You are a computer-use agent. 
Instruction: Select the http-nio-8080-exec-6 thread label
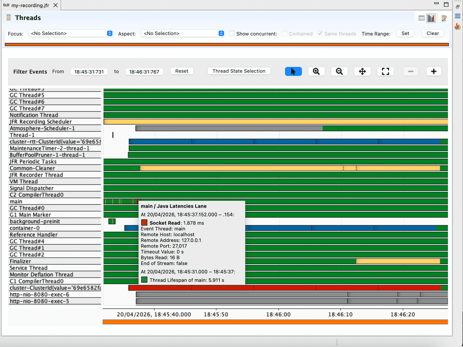[55, 295]
